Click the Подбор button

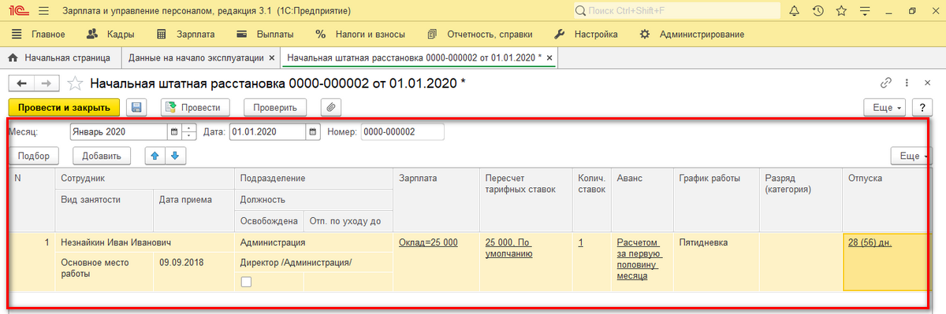pyautogui.click(x=34, y=156)
